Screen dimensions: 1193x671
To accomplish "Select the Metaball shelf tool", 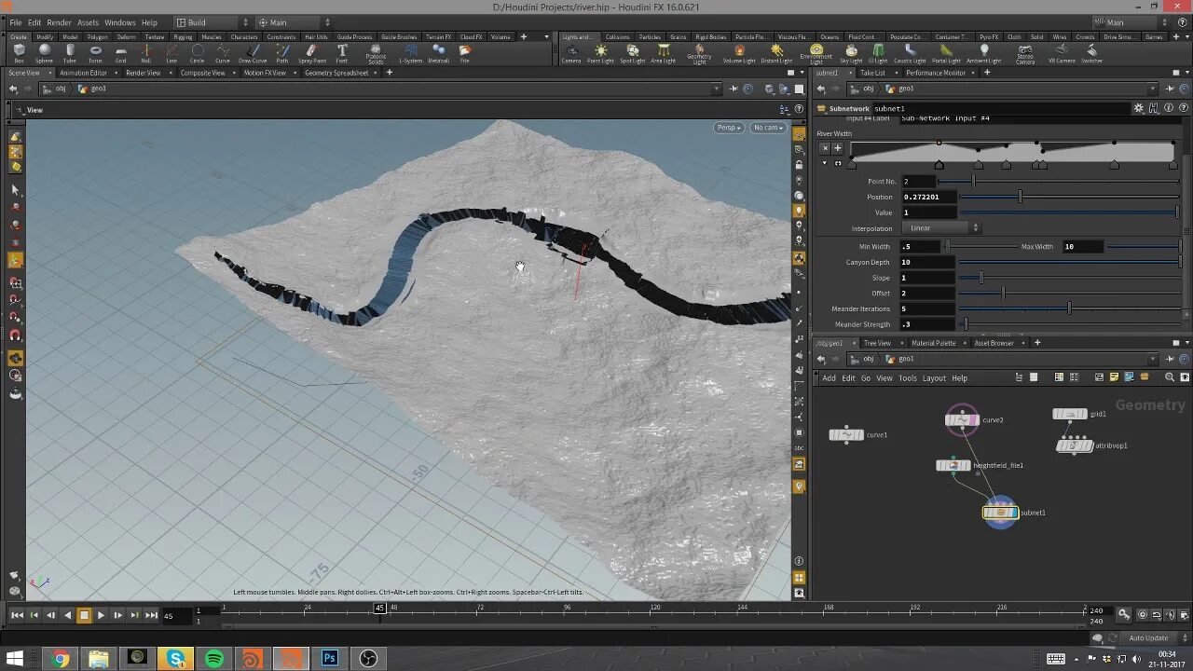I will pos(438,52).
